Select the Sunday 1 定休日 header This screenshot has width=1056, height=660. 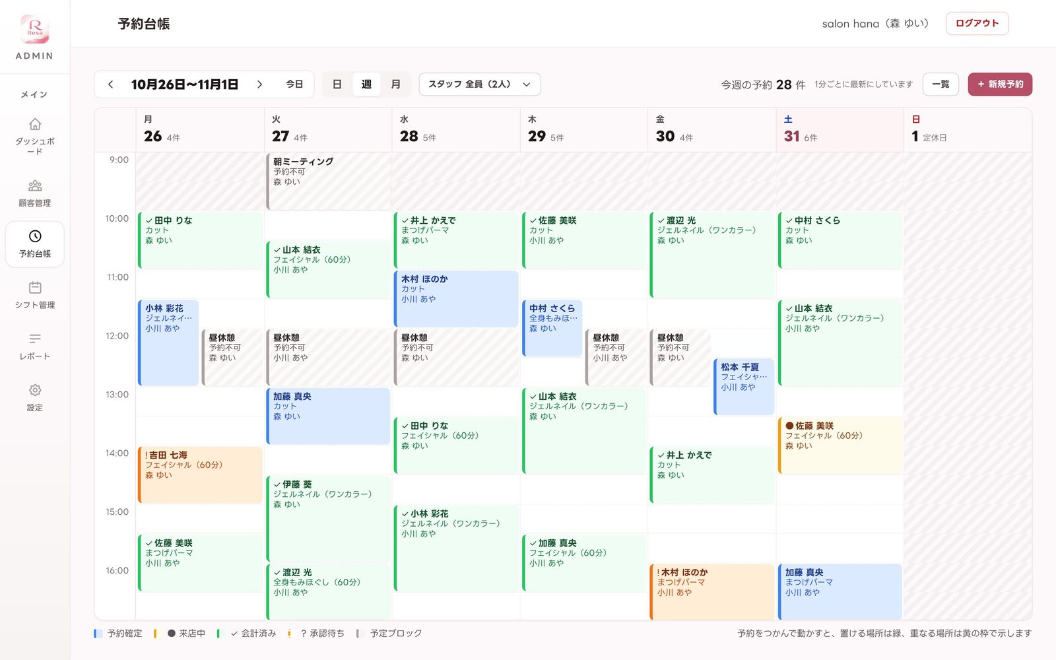(x=968, y=130)
